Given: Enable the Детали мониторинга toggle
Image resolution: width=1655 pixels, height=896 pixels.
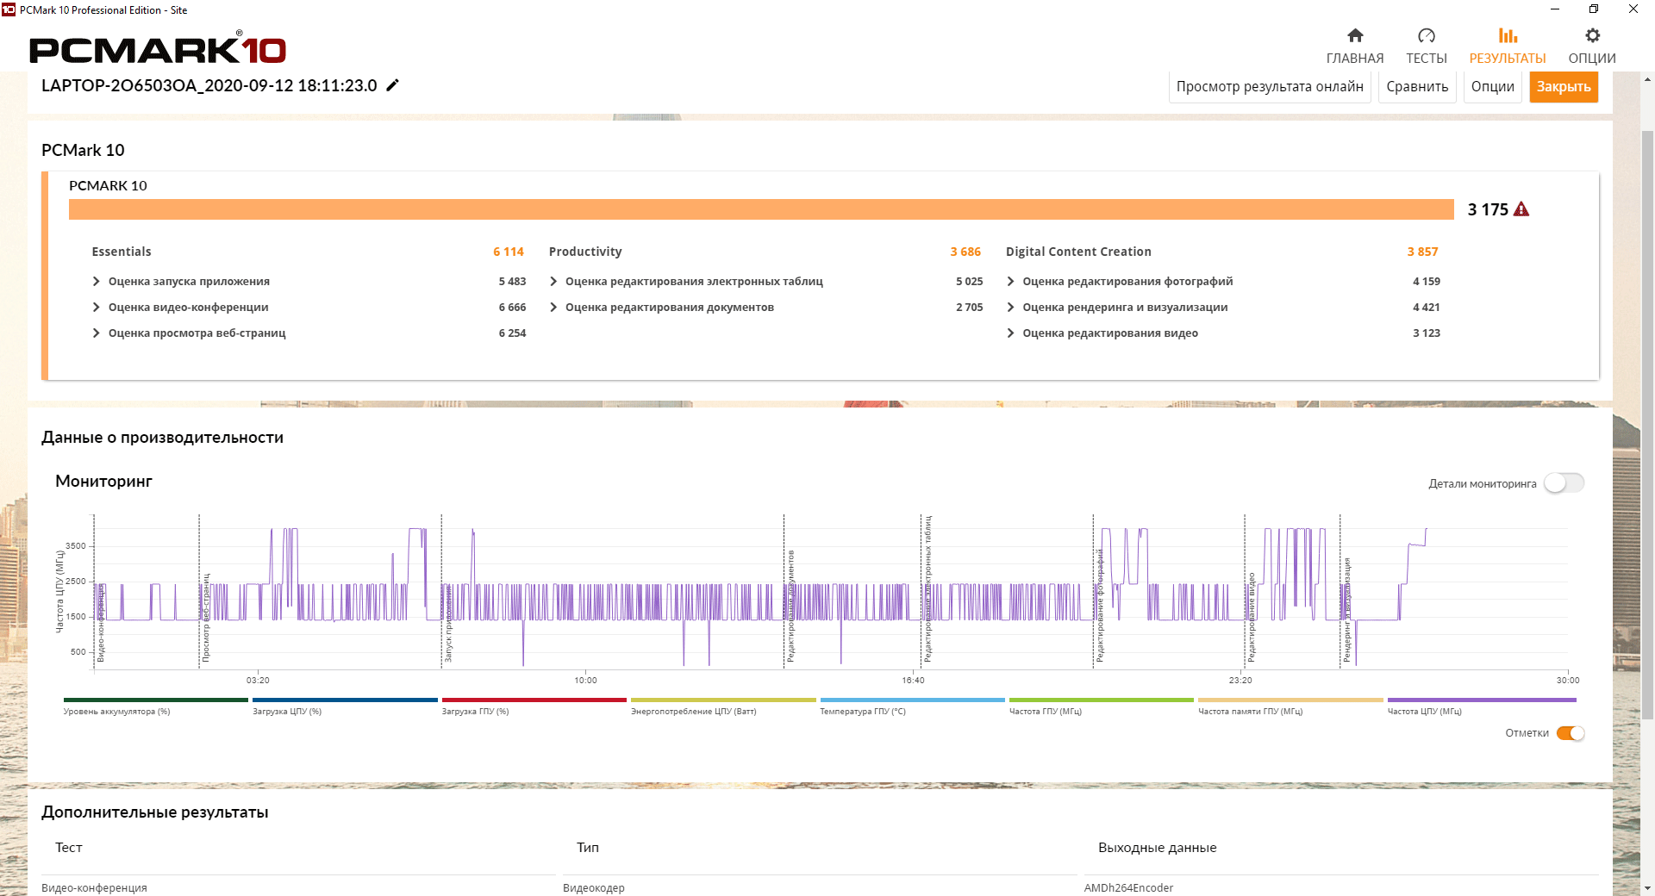Looking at the screenshot, I should point(1564,483).
